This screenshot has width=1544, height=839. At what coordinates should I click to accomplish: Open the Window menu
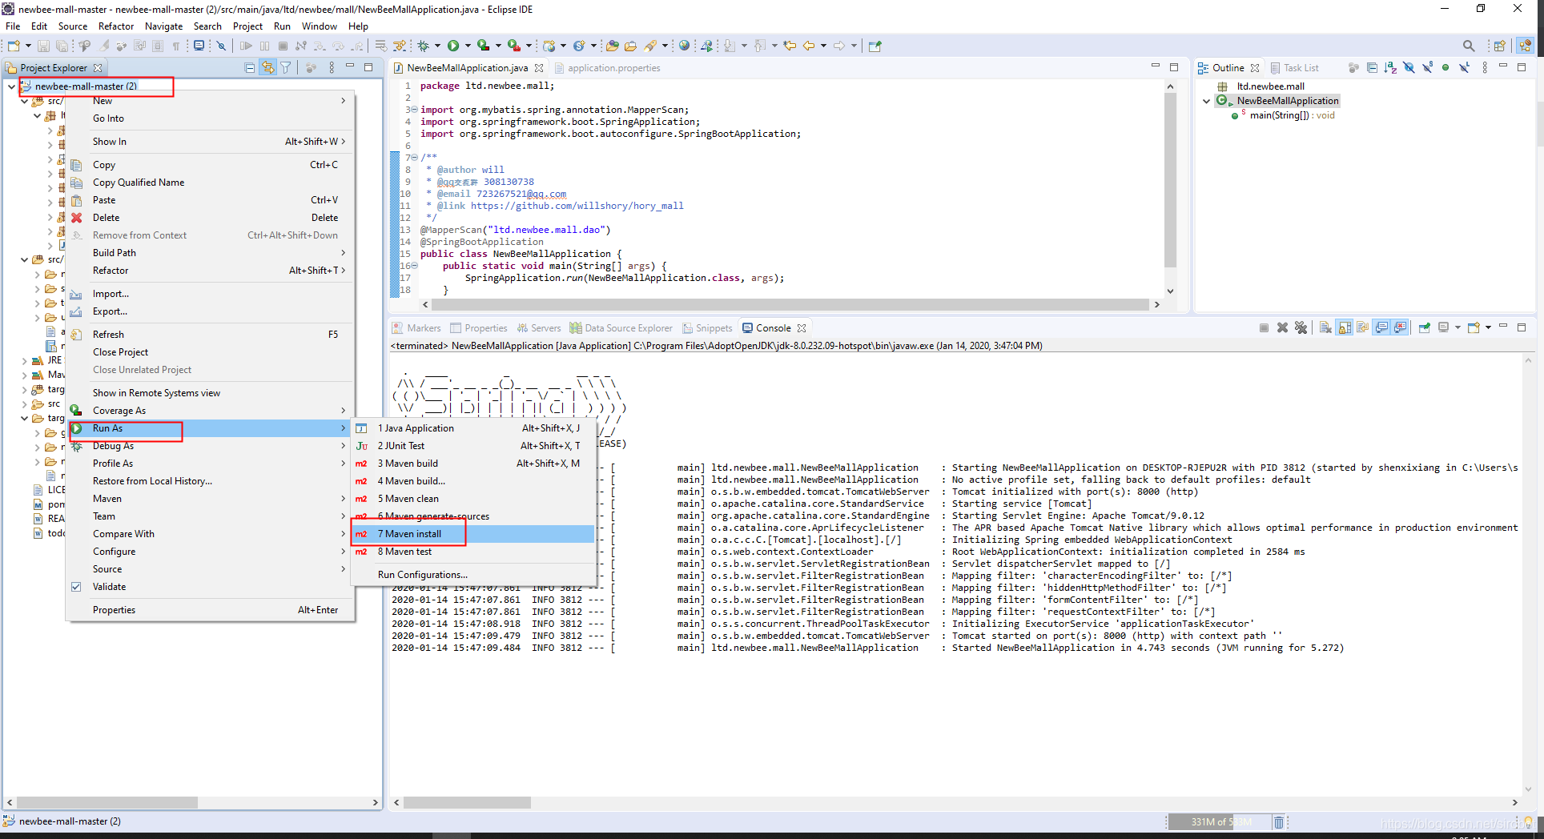(x=319, y=26)
